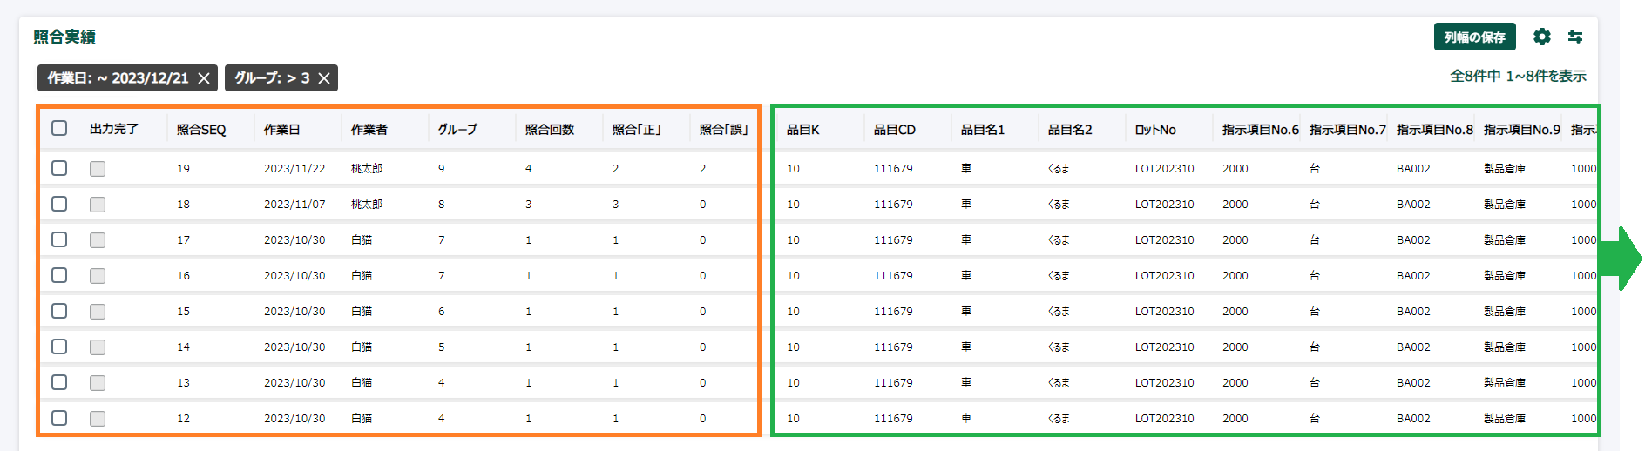Open the gear settings icon
Viewport: 1645px width, 451px height.
point(1541,37)
